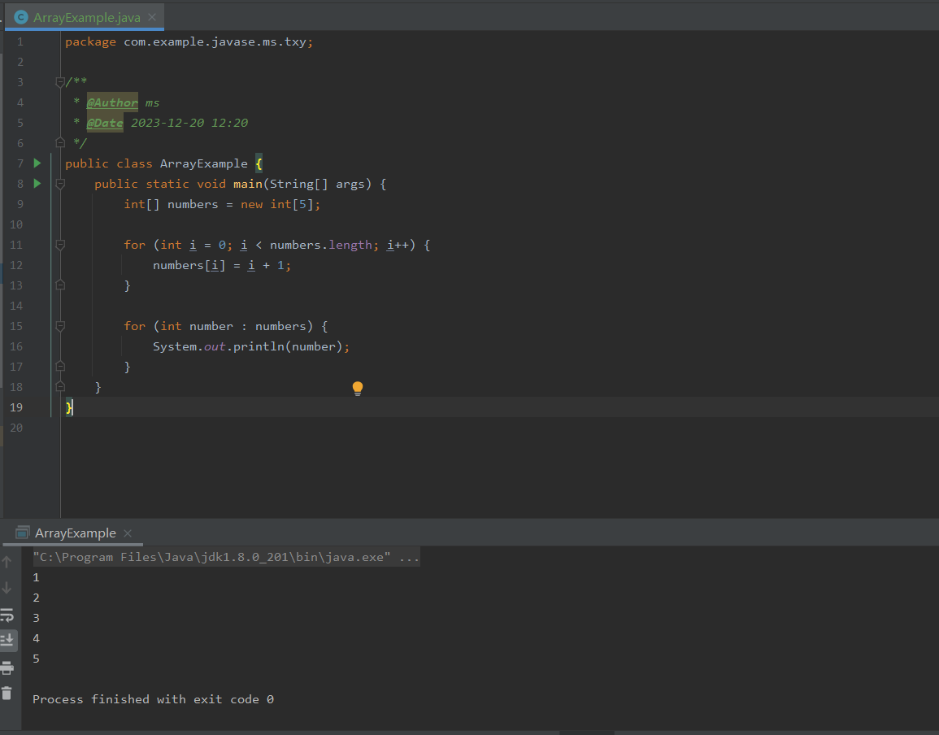
Task: Run ArrayExample class from line 7 gutter
Action: click(37, 163)
